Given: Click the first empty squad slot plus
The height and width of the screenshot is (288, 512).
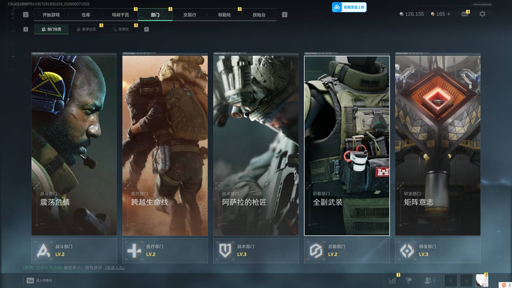Looking at the screenshot, I should (451, 281).
